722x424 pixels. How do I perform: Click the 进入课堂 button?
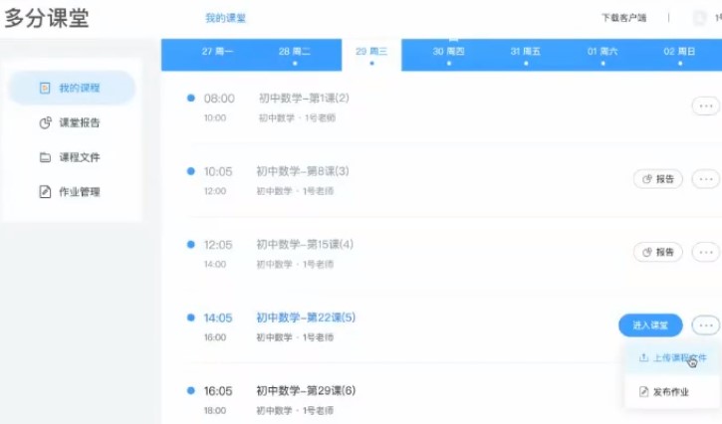click(x=650, y=324)
